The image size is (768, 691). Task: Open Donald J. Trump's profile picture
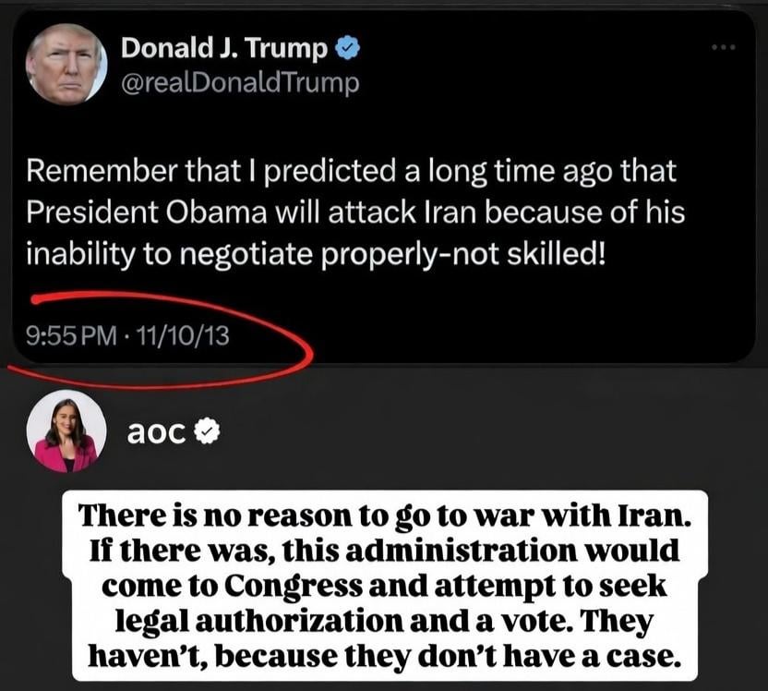[x=66, y=64]
